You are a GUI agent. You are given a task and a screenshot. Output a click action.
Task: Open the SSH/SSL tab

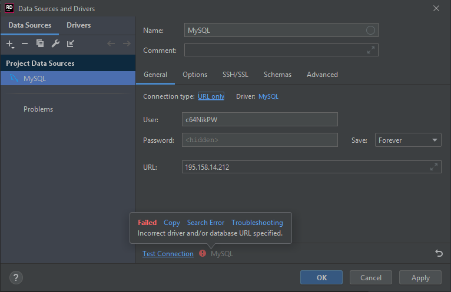pos(235,75)
